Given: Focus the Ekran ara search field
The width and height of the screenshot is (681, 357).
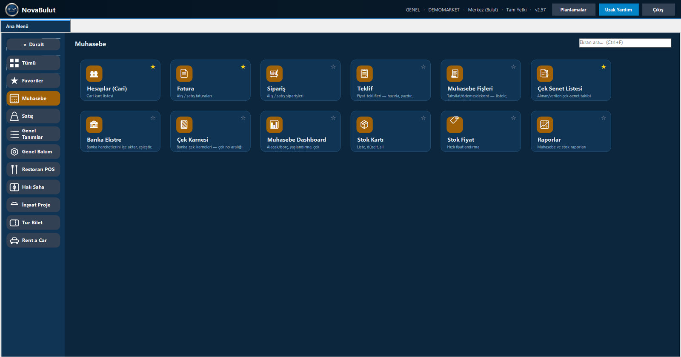Looking at the screenshot, I should click(x=625, y=43).
